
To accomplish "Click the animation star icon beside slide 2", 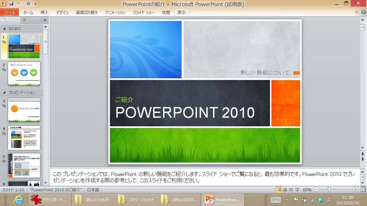I will (x=4, y=69).
